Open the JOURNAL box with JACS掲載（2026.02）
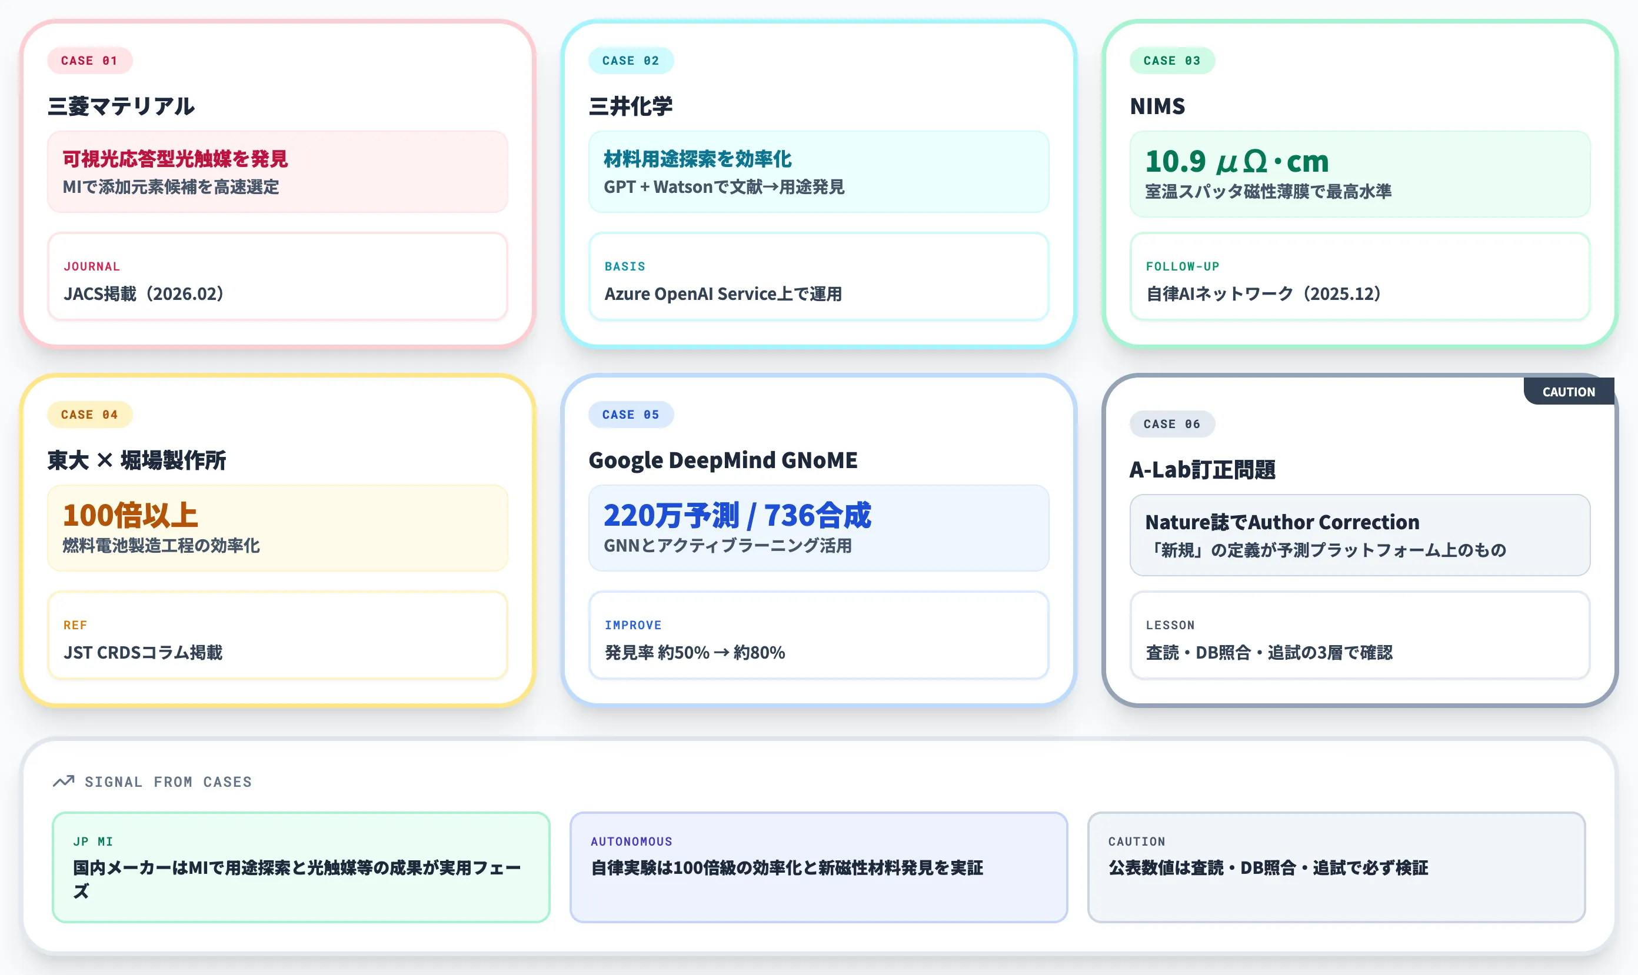1638x975 pixels. tap(277, 276)
